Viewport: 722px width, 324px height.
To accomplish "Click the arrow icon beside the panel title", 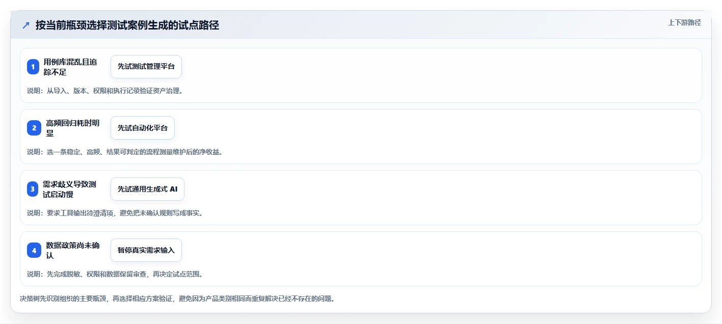I will click(x=26, y=25).
